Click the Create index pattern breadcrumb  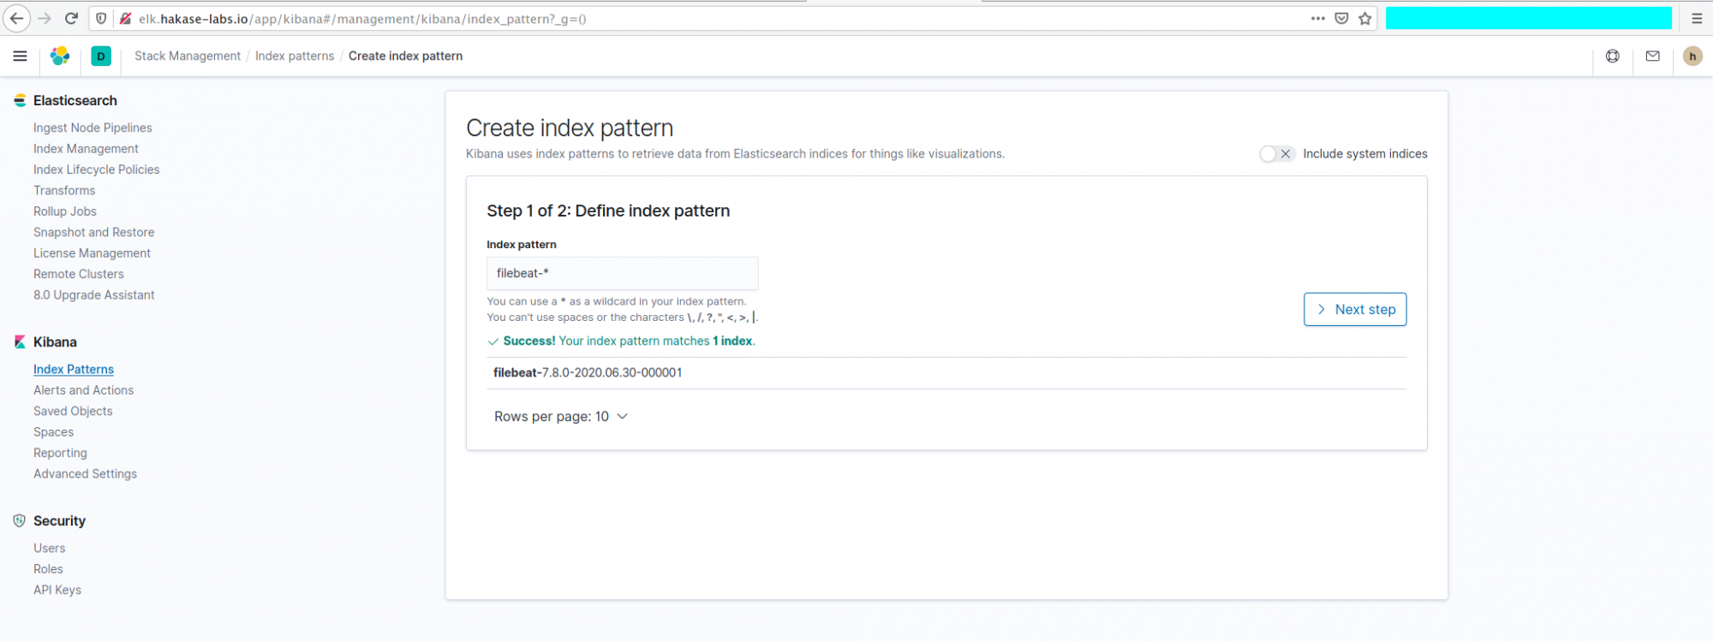click(405, 56)
